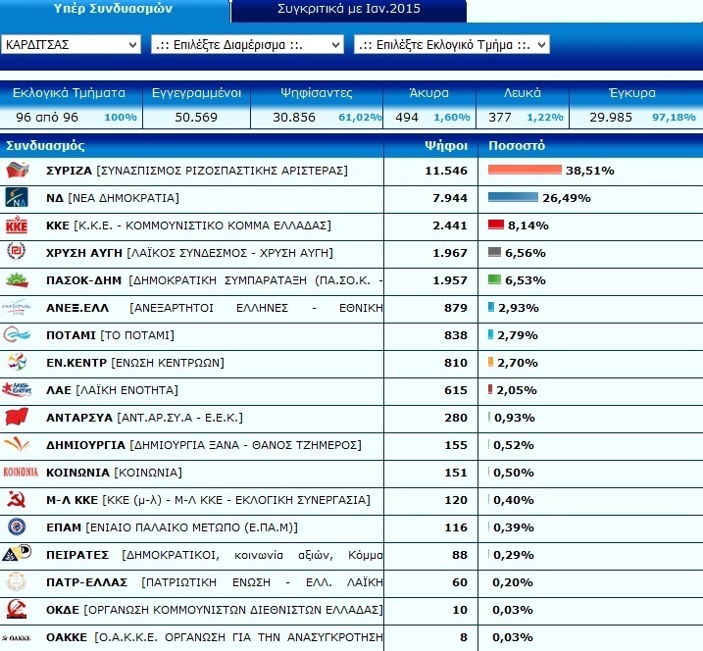Click the ΧΡΥΣΗ ΑΥΓΗ meander emblem icon
The height and width of the screenshot is (651, 703).
point(16,252)
